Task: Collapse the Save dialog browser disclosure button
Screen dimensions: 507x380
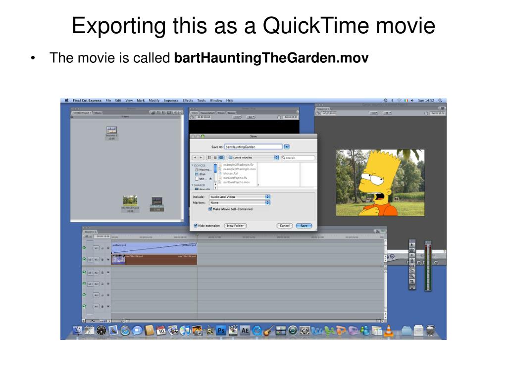Action: coord(287,146)
